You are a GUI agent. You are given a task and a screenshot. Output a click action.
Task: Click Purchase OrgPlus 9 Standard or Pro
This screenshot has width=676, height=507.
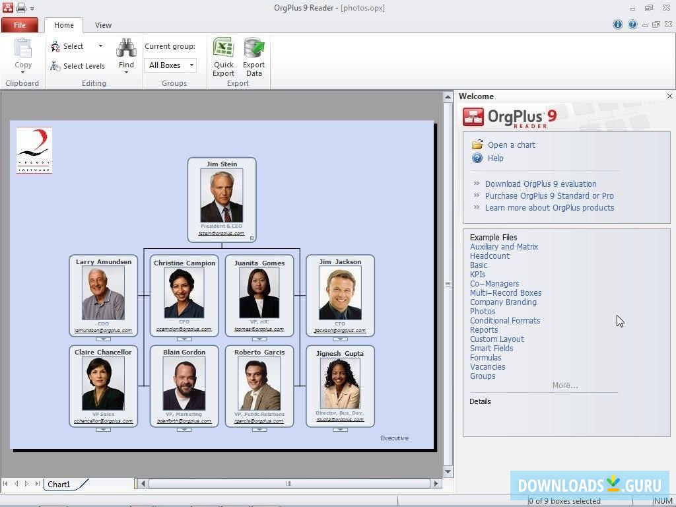click(549, 195)
